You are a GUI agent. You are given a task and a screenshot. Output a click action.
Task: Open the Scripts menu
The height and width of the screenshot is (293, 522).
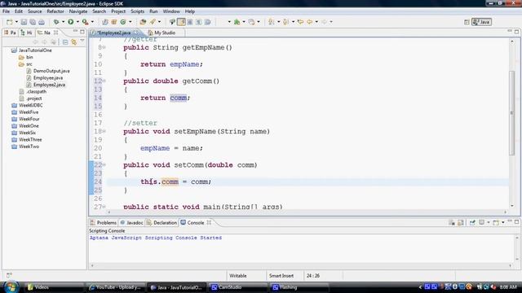137,11
